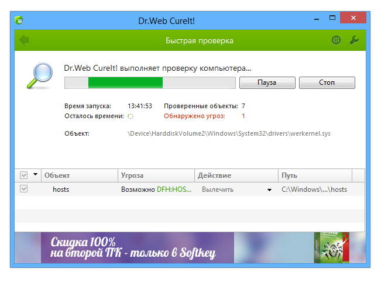The image size is (388, 286).
Task: Open the wrench settings icon
Action: pos(354,40)
